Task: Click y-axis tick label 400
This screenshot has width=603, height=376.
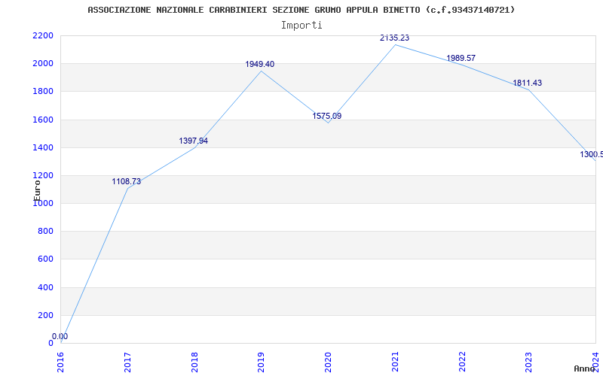Action: 45,287
